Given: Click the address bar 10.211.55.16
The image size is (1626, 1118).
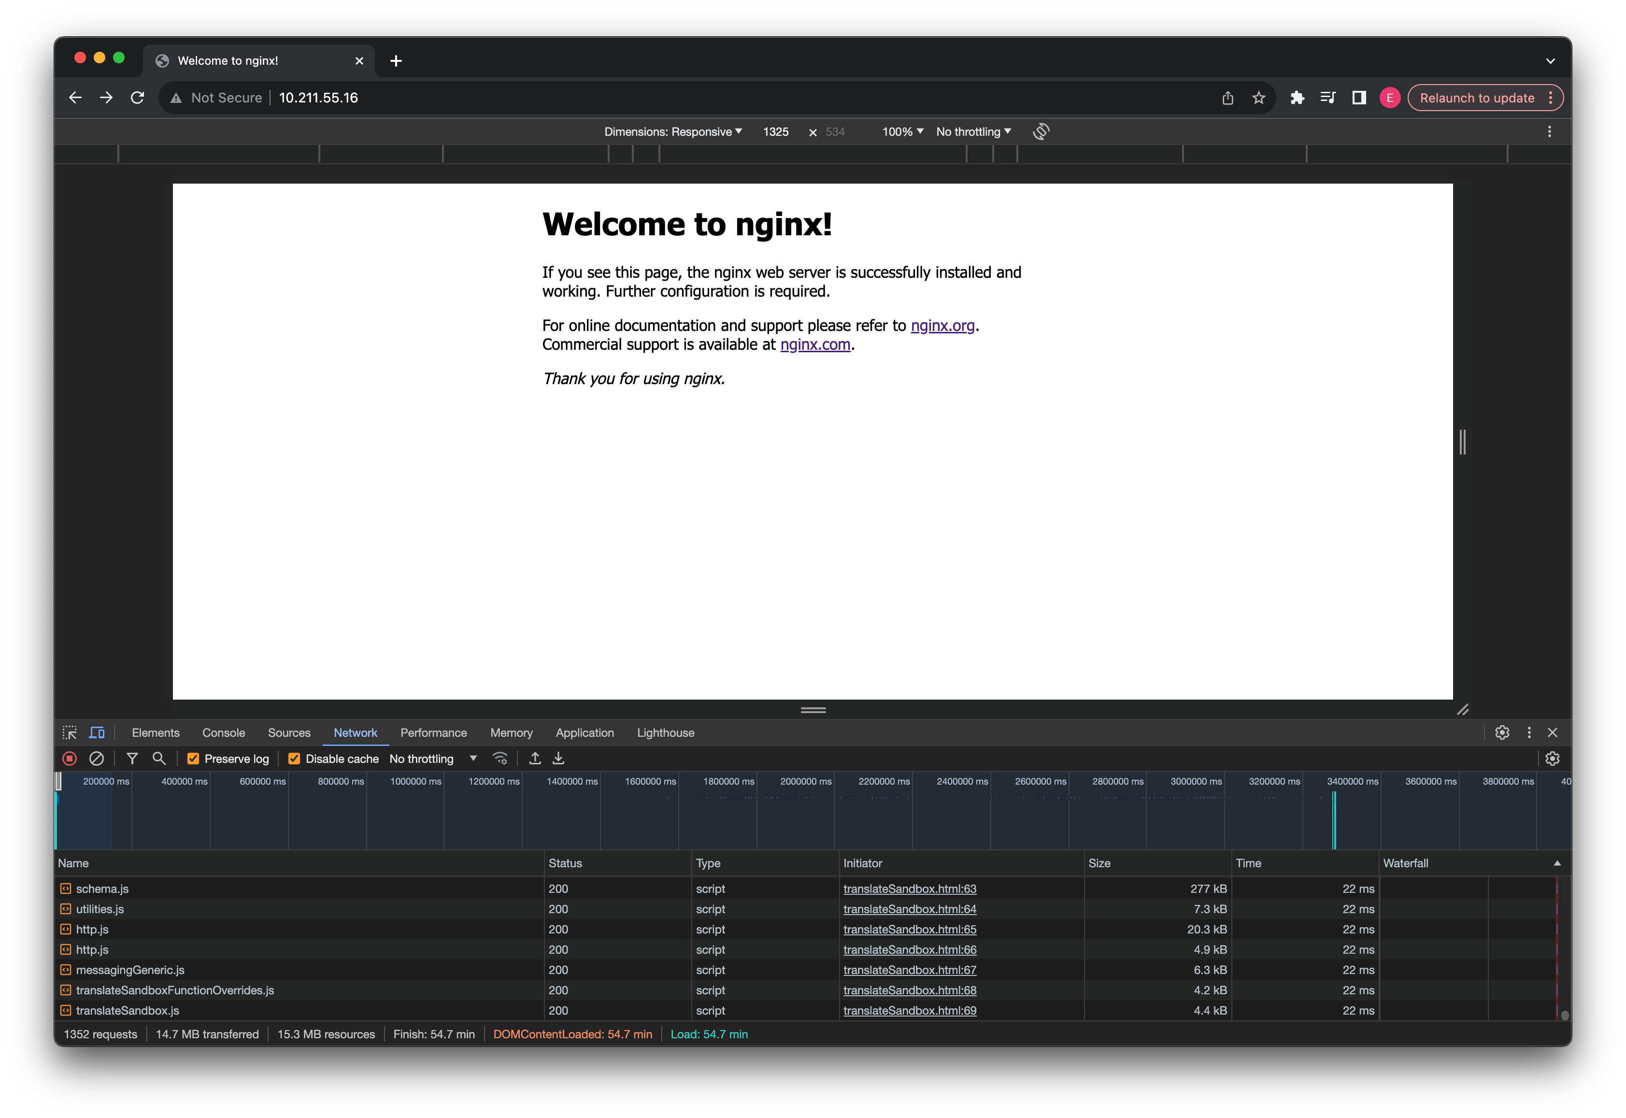Looking at the screenshot, I should pos(319,98).
